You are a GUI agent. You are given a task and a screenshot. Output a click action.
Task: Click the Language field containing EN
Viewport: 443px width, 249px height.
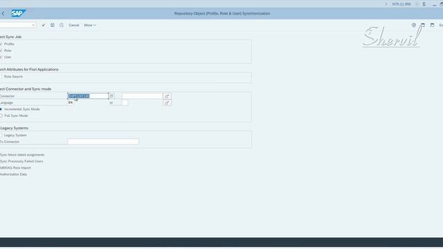coord(71,103)
